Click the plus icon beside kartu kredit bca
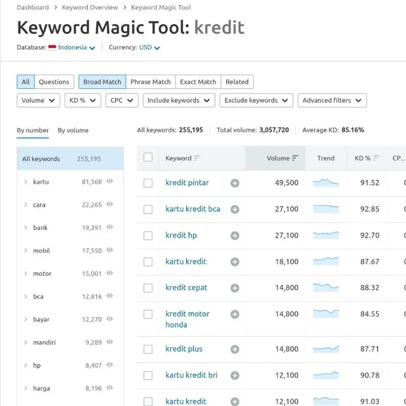Image resolution: width=406 pixels, height=406 pixels. point(234,209)
